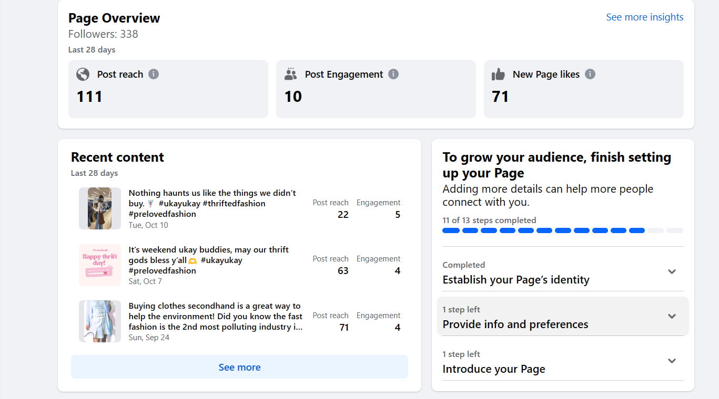The width and height of the screenshot is (719, 399).
Task: Open the Oct 10 post thumbnail
Action: [100, 208]
